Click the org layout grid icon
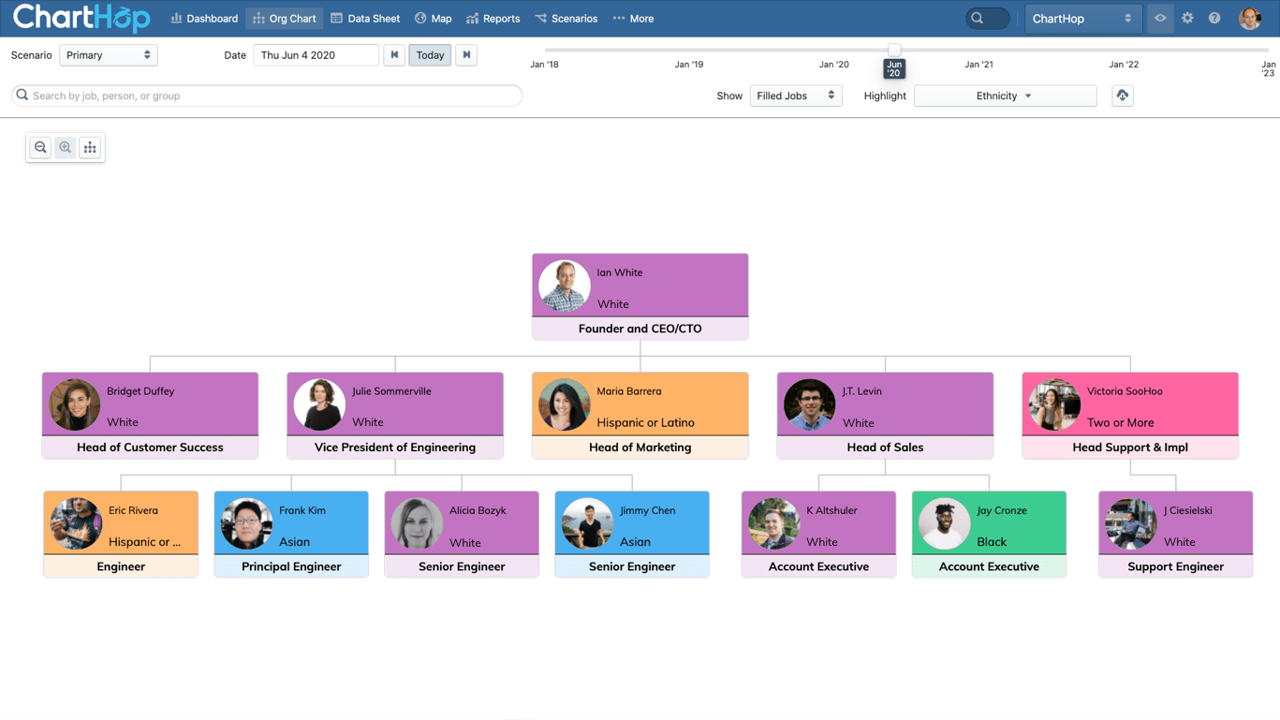Image resolution: width=1280 pixels, height=720 pixels. 90,147
